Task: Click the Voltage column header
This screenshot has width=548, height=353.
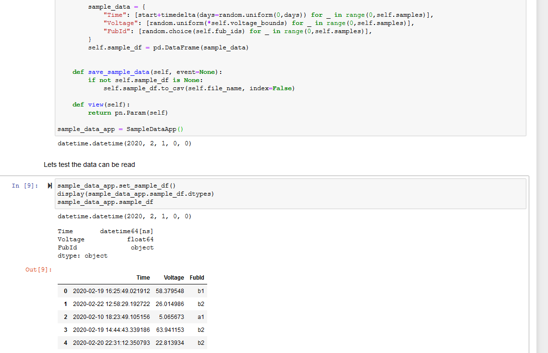Action: (x=174, y=278)
